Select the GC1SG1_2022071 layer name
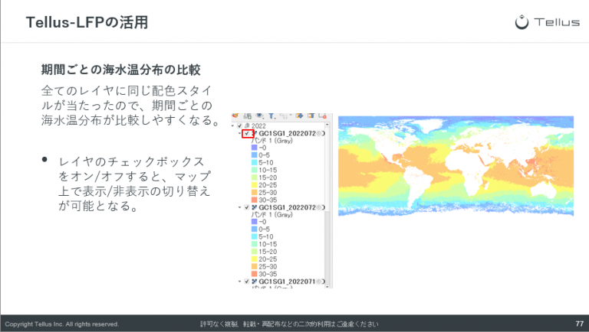The width and height of the screenshot is (589, 332). click(287, 282)
